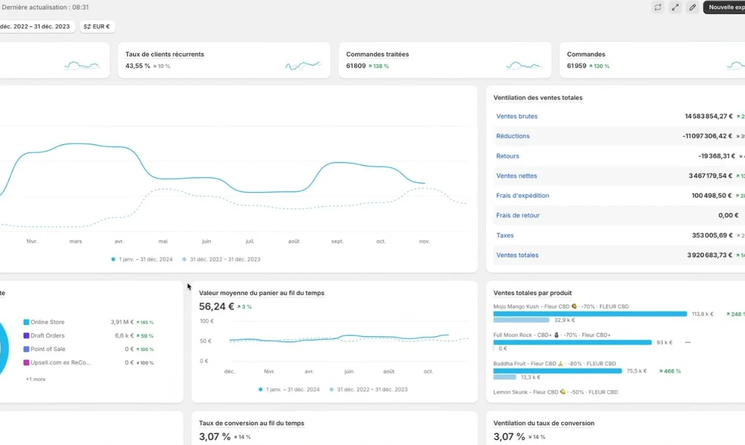Click the Draft Orders purple swatch
The height and width of the screenshot is (445, 745).
(26, 335)
